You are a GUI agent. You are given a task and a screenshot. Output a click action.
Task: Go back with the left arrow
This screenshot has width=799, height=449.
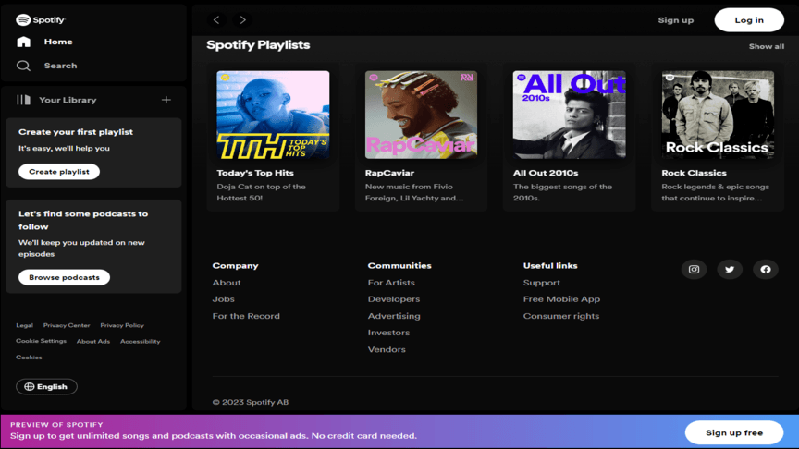[x=216, y=19]
